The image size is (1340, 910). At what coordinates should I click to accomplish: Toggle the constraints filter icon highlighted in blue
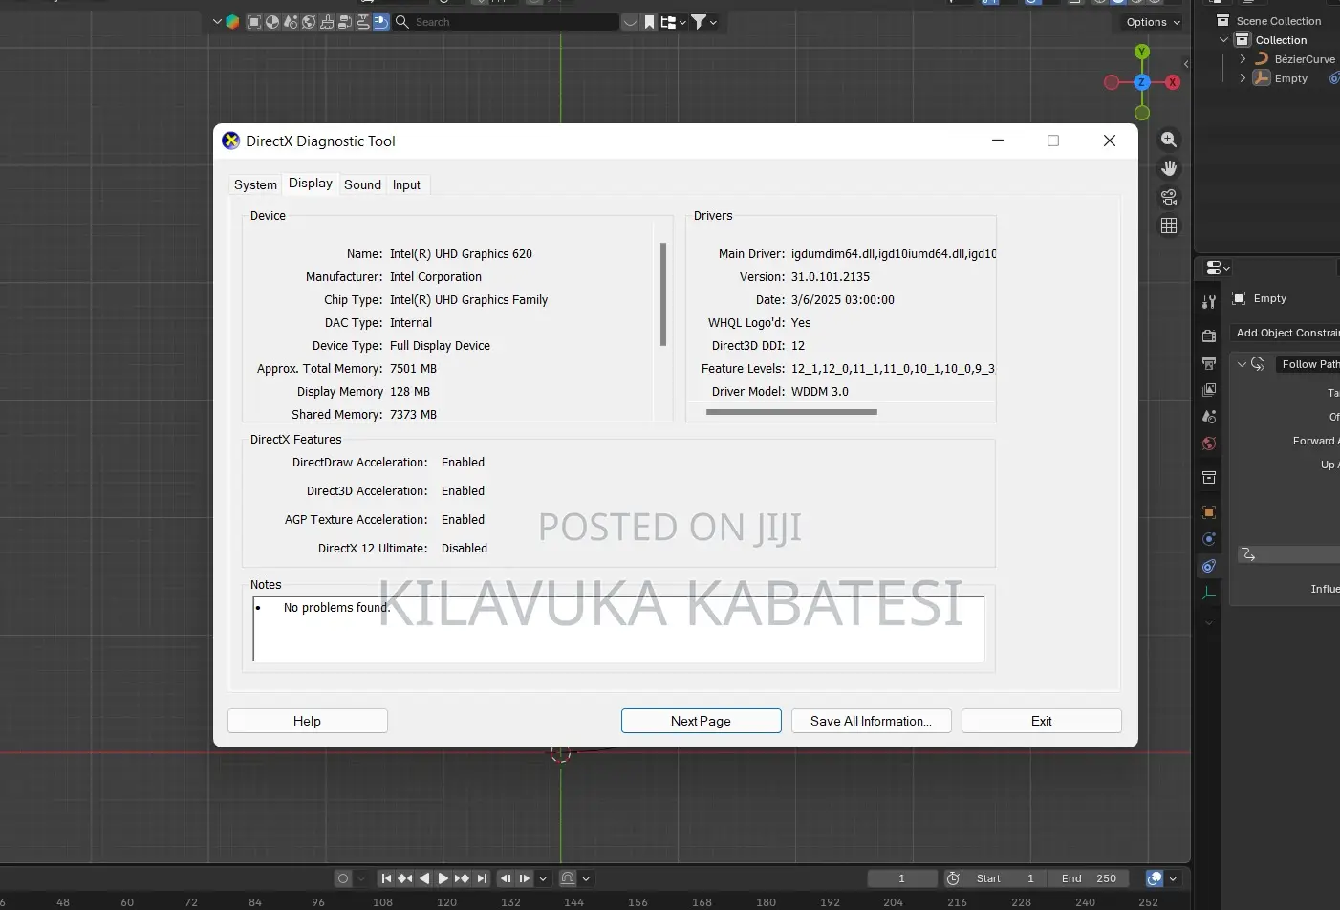(381, 22)
